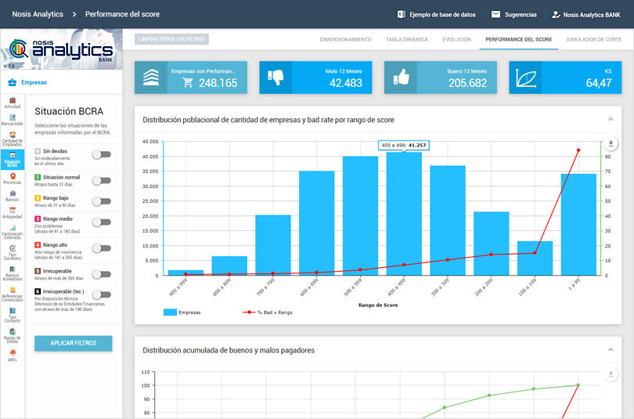Enable the Situación normal switch
634x419 pixels.
click(102, 180)
